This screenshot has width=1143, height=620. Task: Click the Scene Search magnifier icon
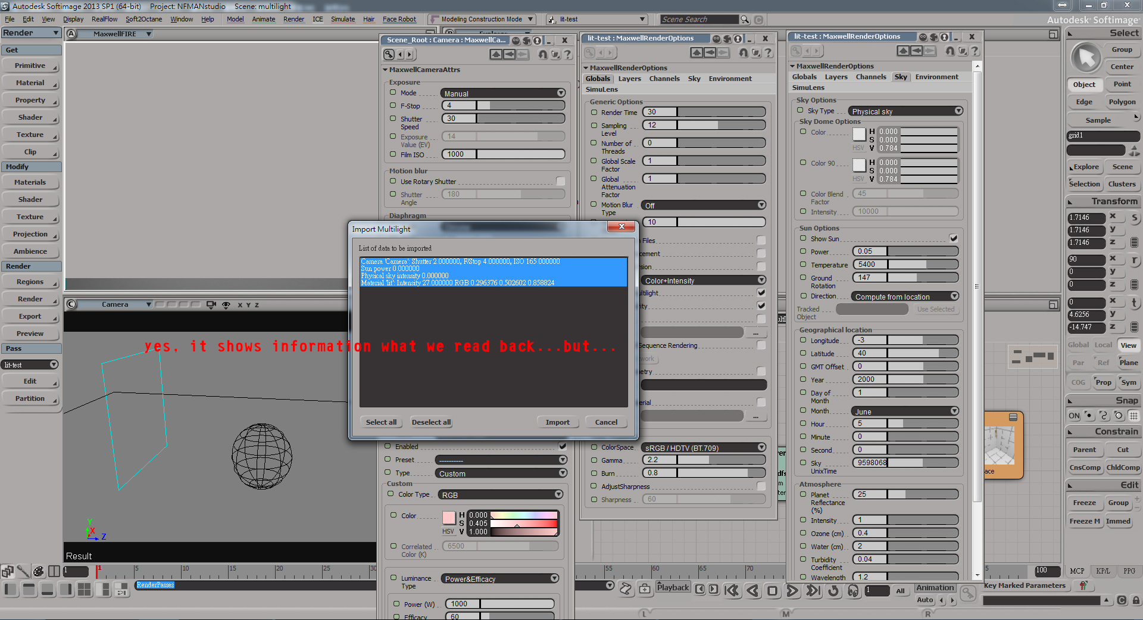(745, 20)
